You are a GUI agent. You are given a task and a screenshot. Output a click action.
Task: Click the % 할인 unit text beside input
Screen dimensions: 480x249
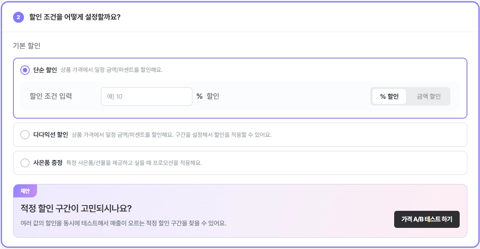coord(208,96)
